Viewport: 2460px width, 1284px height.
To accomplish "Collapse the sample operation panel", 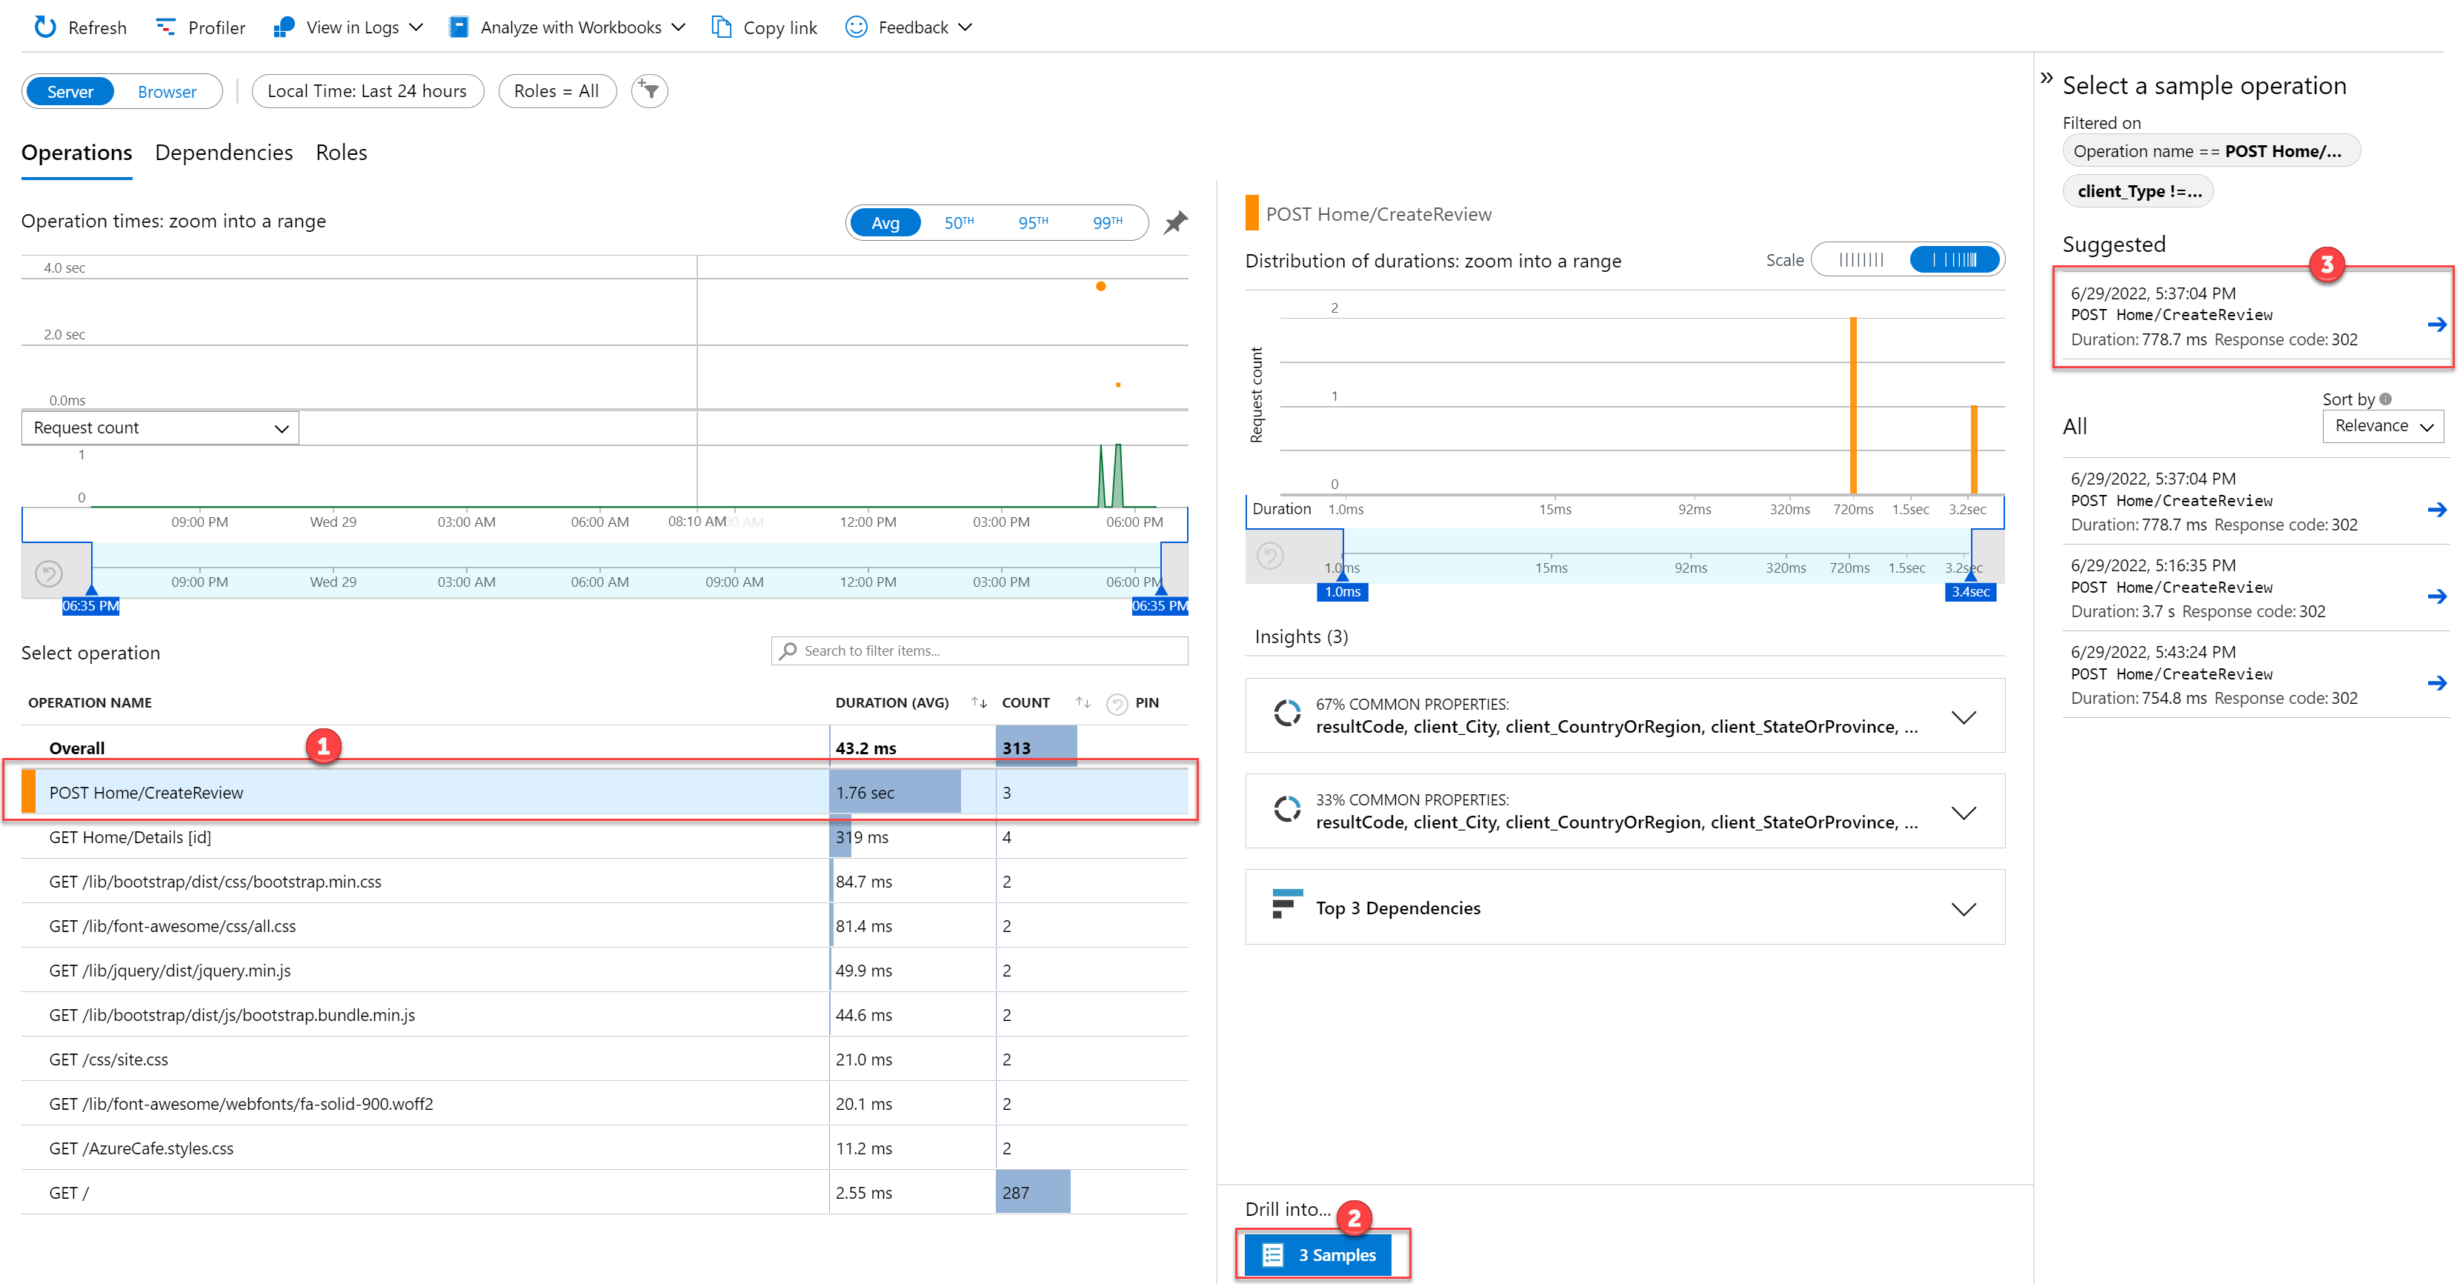I will (x=2046, y=79).
